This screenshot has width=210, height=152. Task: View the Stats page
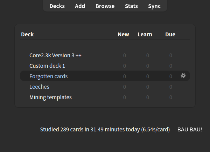click(131, 6)
